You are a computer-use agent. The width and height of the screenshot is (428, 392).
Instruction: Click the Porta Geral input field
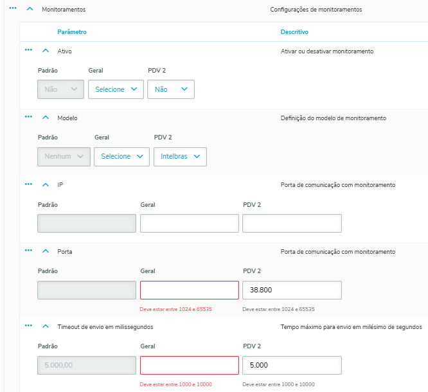[x=189, y=290]
